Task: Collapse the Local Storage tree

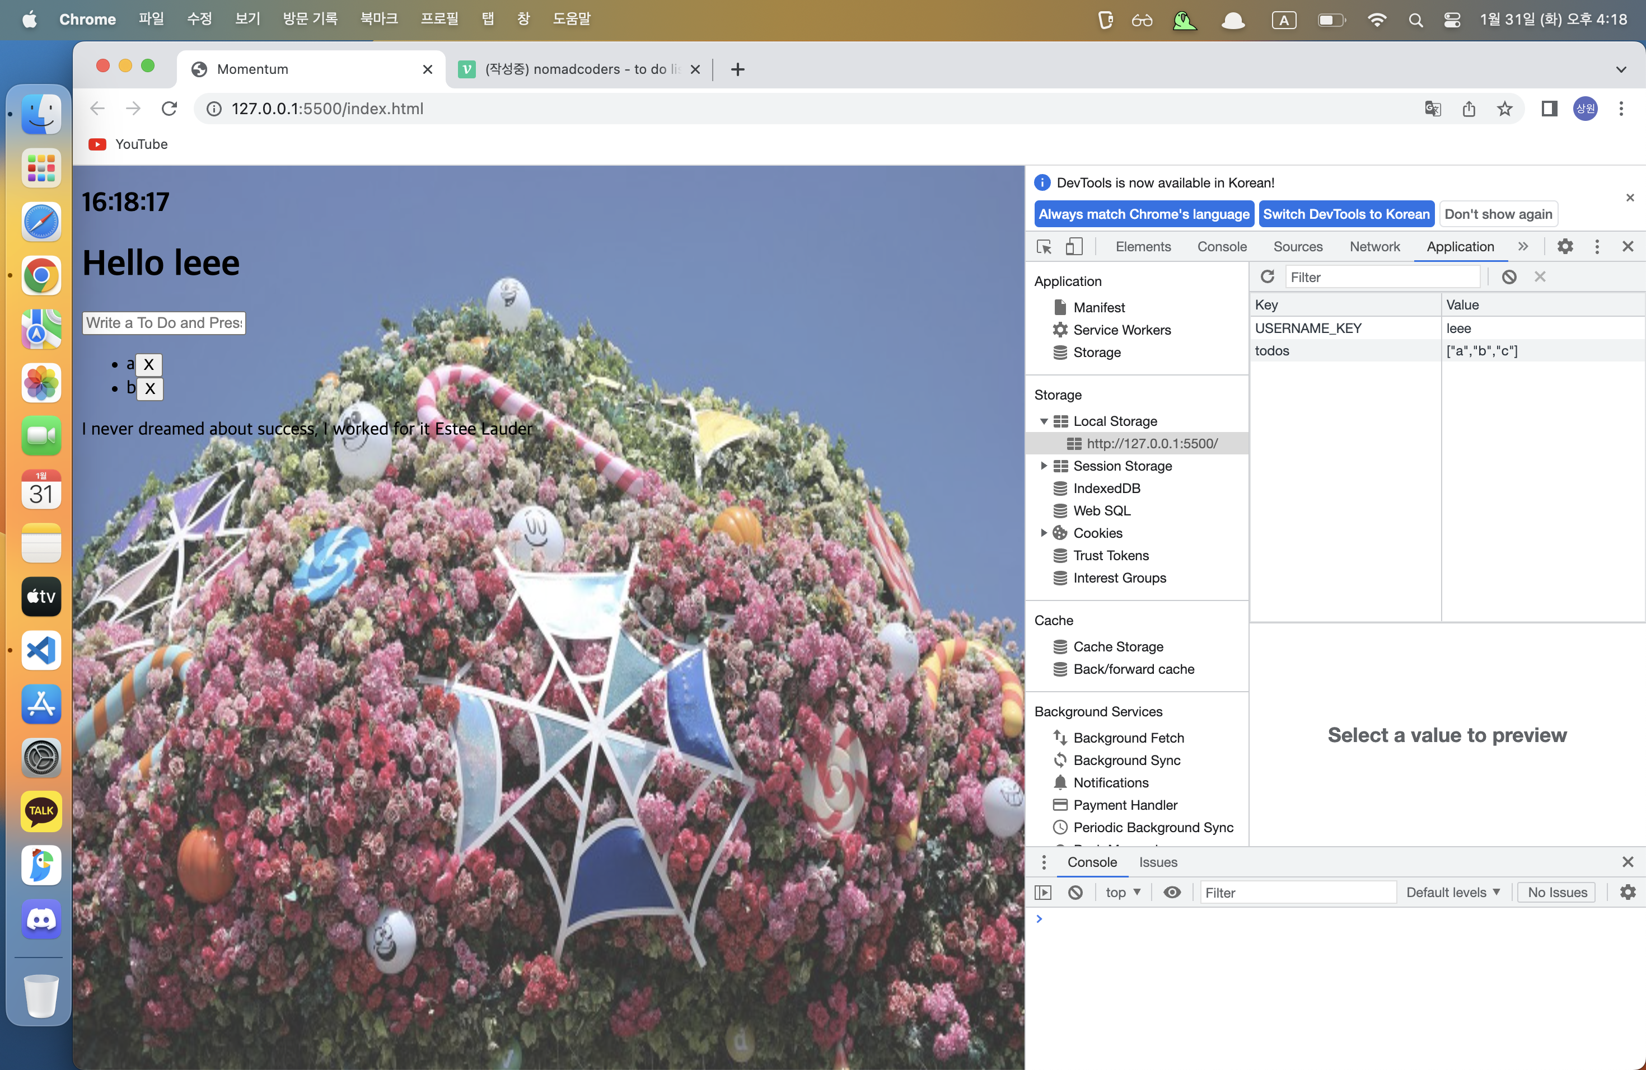Action: (1044, 421)
